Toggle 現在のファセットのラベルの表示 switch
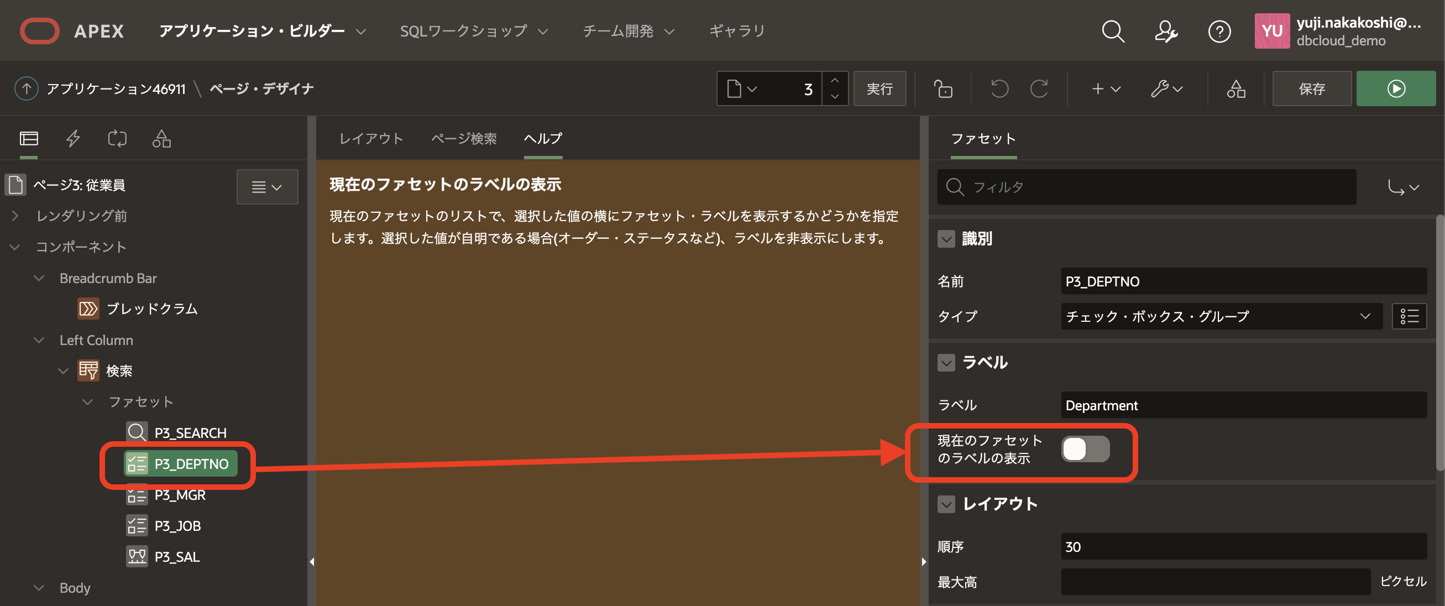1445x606 pixels. tap(1085, 449)
